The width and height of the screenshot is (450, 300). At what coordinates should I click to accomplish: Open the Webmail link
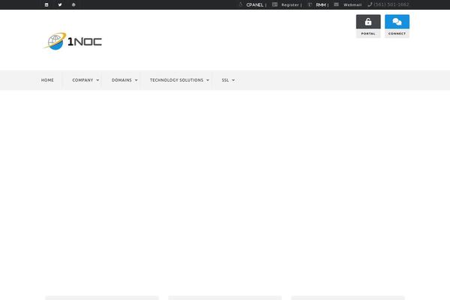(352, 5)
